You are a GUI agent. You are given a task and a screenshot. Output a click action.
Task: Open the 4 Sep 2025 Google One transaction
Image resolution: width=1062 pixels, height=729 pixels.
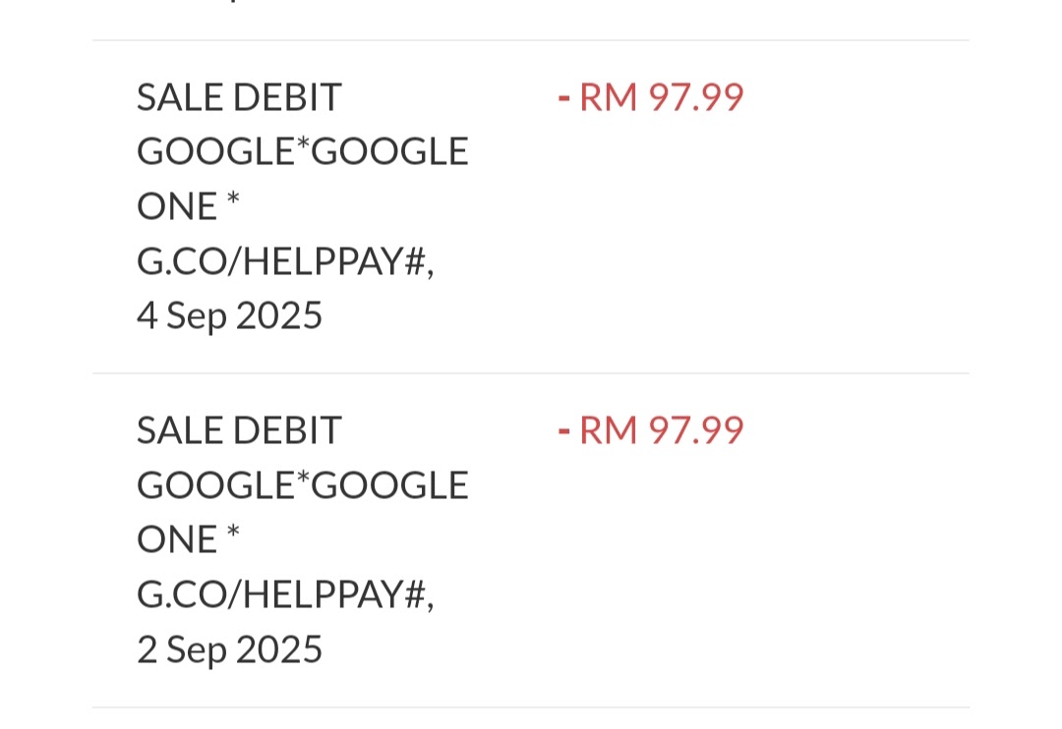530,206
